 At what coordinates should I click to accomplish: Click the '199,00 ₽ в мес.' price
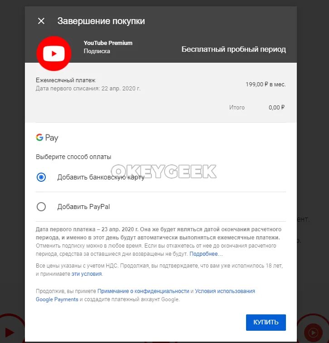click(x=266, y=84)
